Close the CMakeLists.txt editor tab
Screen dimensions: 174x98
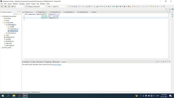[34, 12]
